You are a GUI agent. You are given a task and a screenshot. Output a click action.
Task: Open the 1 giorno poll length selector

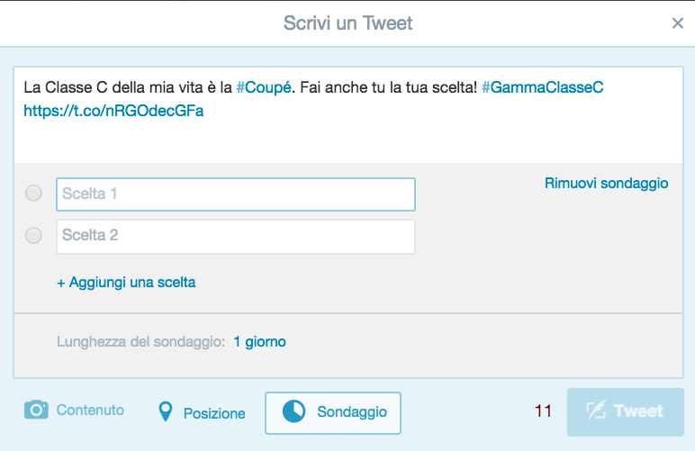point(259,342)
